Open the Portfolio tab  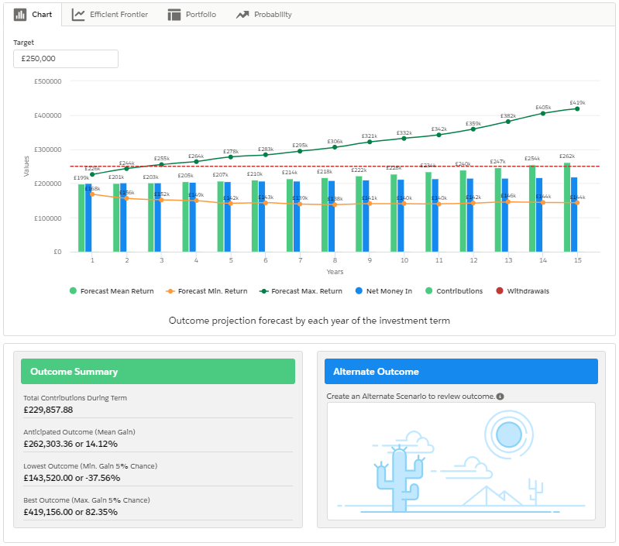point(192,15)
